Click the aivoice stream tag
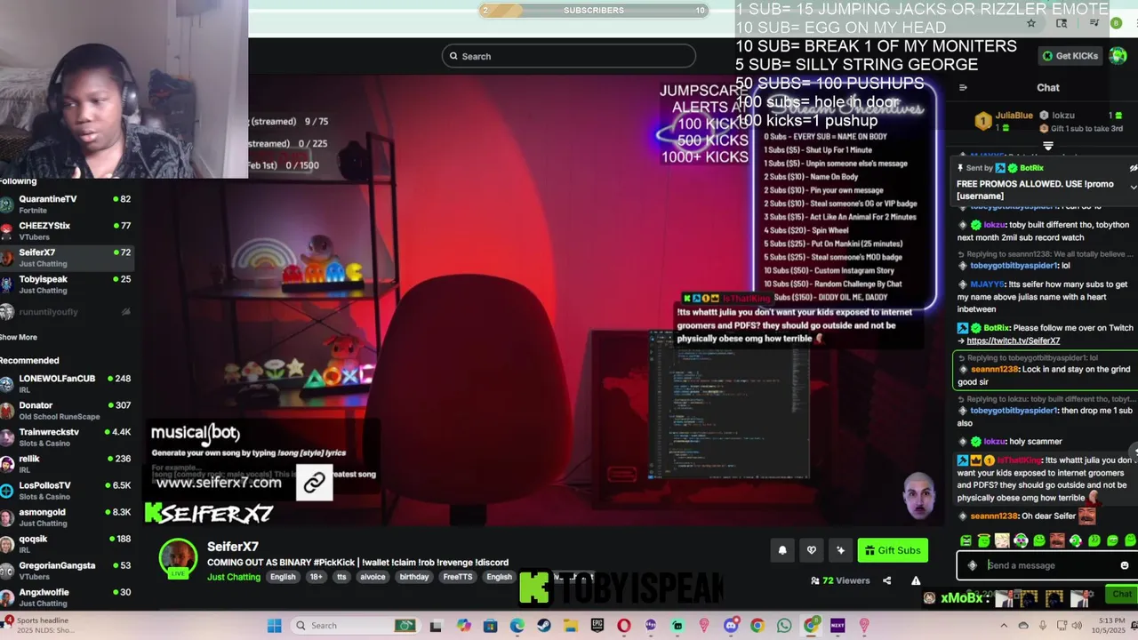The image size is (1138, 640). pyautogui.click(x=373, y=577)
